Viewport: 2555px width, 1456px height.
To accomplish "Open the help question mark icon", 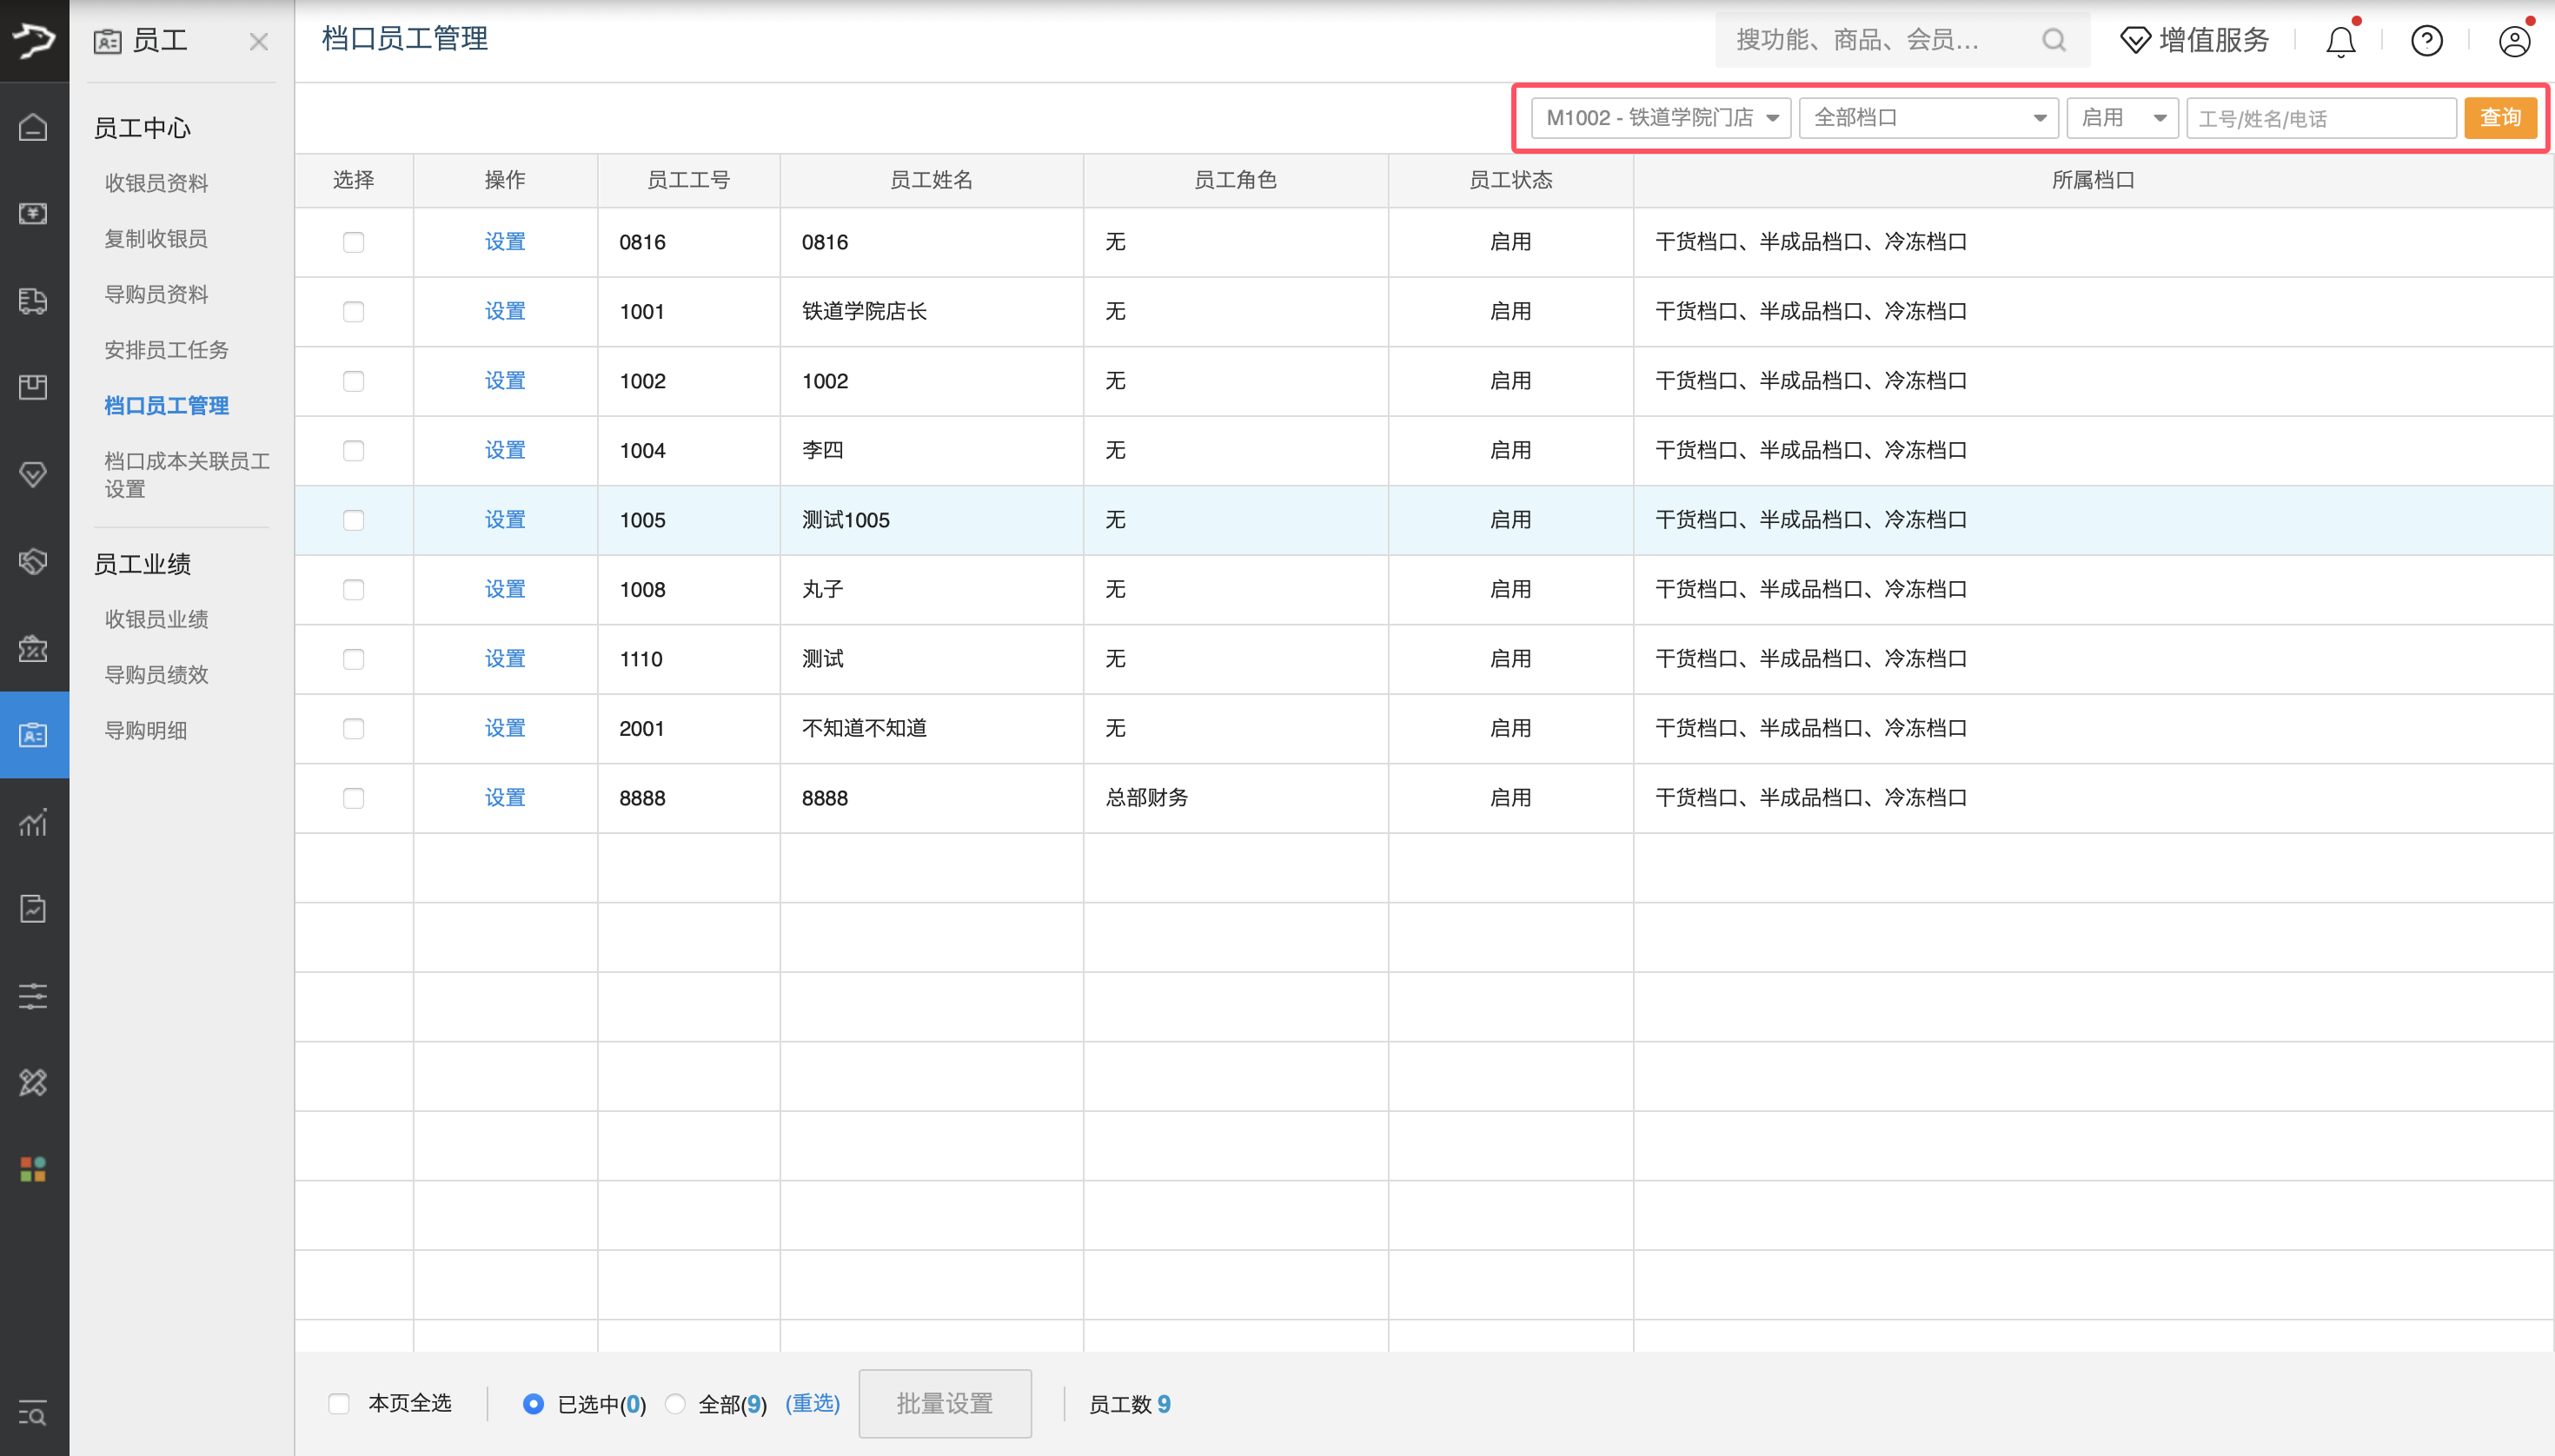I will [2426, 41].
